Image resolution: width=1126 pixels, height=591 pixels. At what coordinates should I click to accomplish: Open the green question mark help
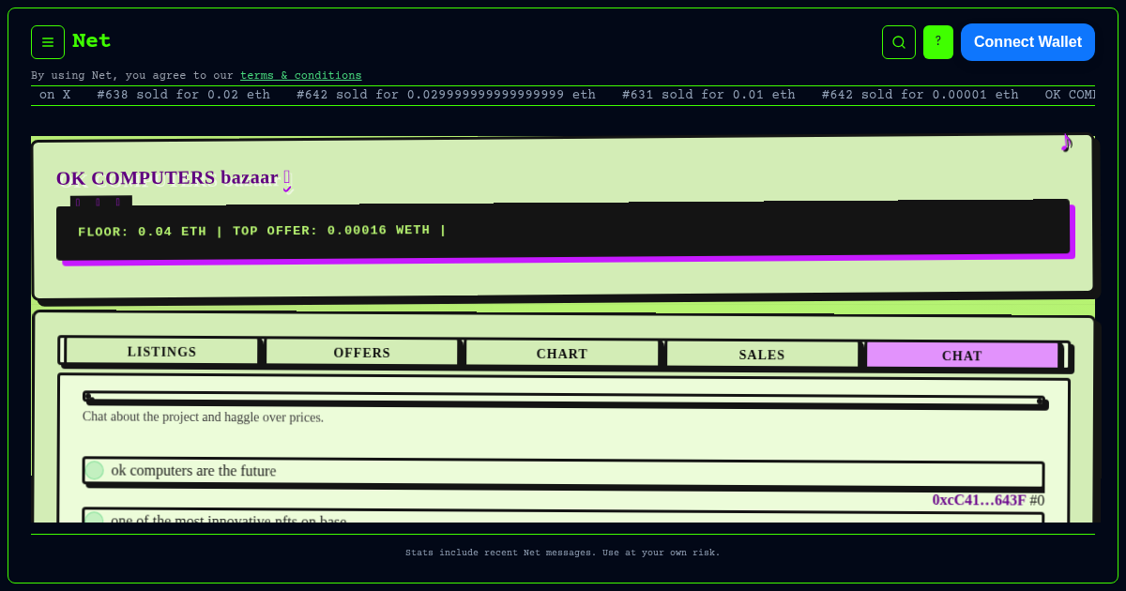click(x=937, y=42)
